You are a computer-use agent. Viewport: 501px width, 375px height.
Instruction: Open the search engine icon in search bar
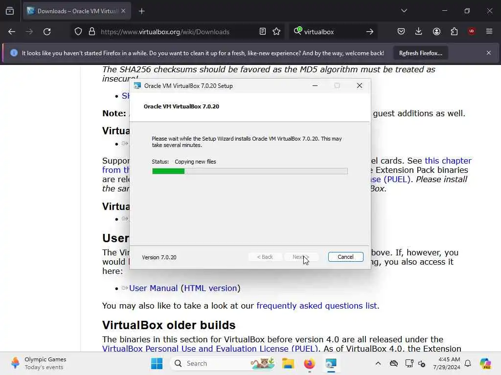[x=297, y=31]
